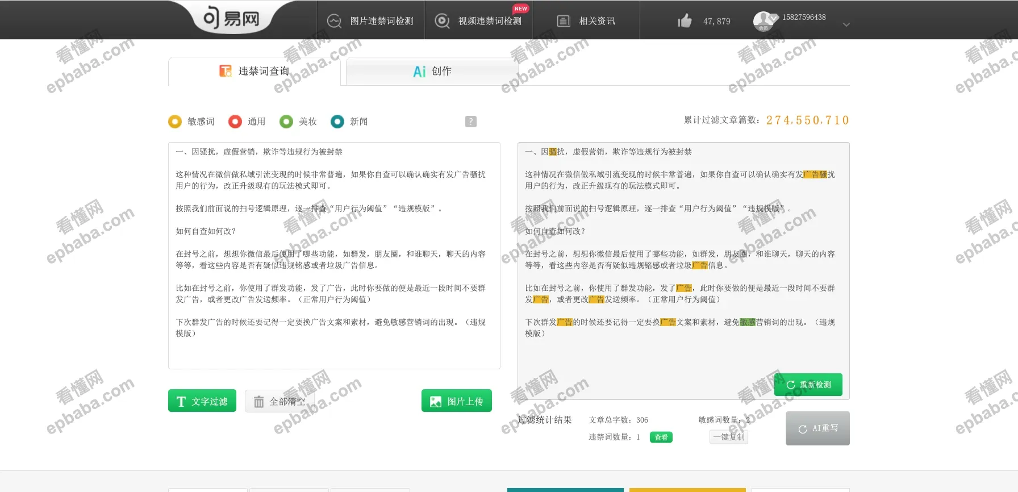This screenshot has height=492, width=1018.
Task: Select the 新闻 radio option
Action: (337, 122)
